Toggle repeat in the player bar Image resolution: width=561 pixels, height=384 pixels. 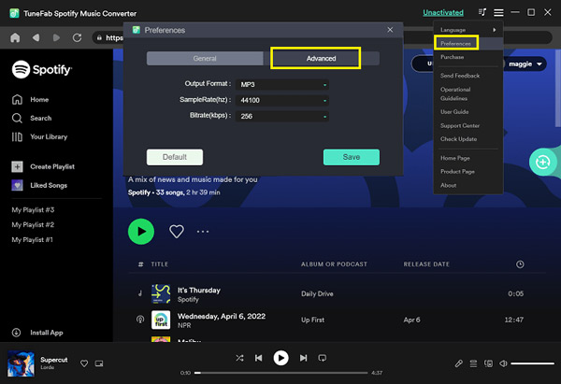point(322,358)
